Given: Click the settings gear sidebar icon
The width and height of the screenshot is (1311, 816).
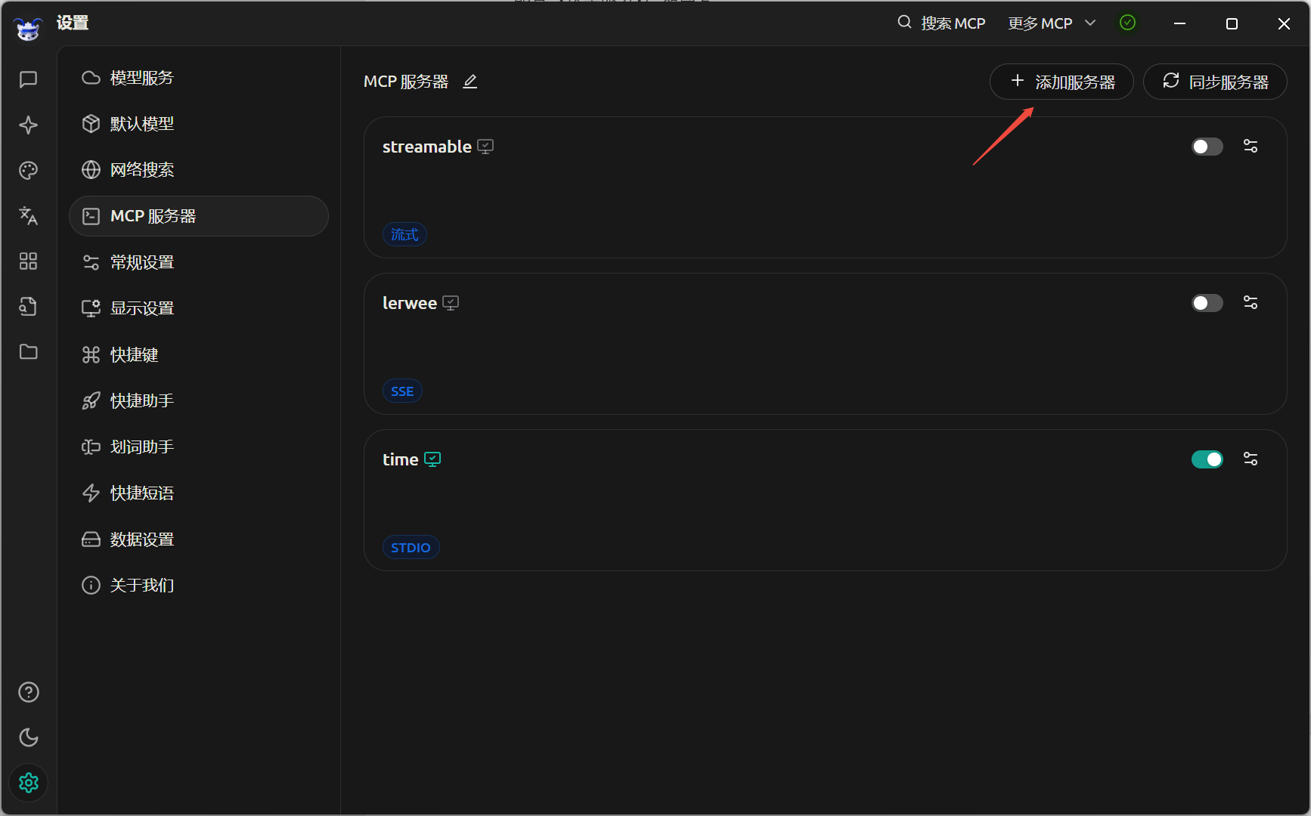Looking at the screenshot, I should 29,783.
